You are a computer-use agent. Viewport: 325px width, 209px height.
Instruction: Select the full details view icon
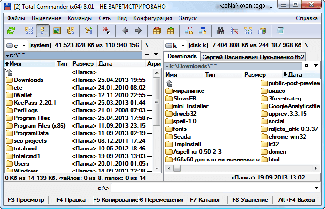pos(42,30)
